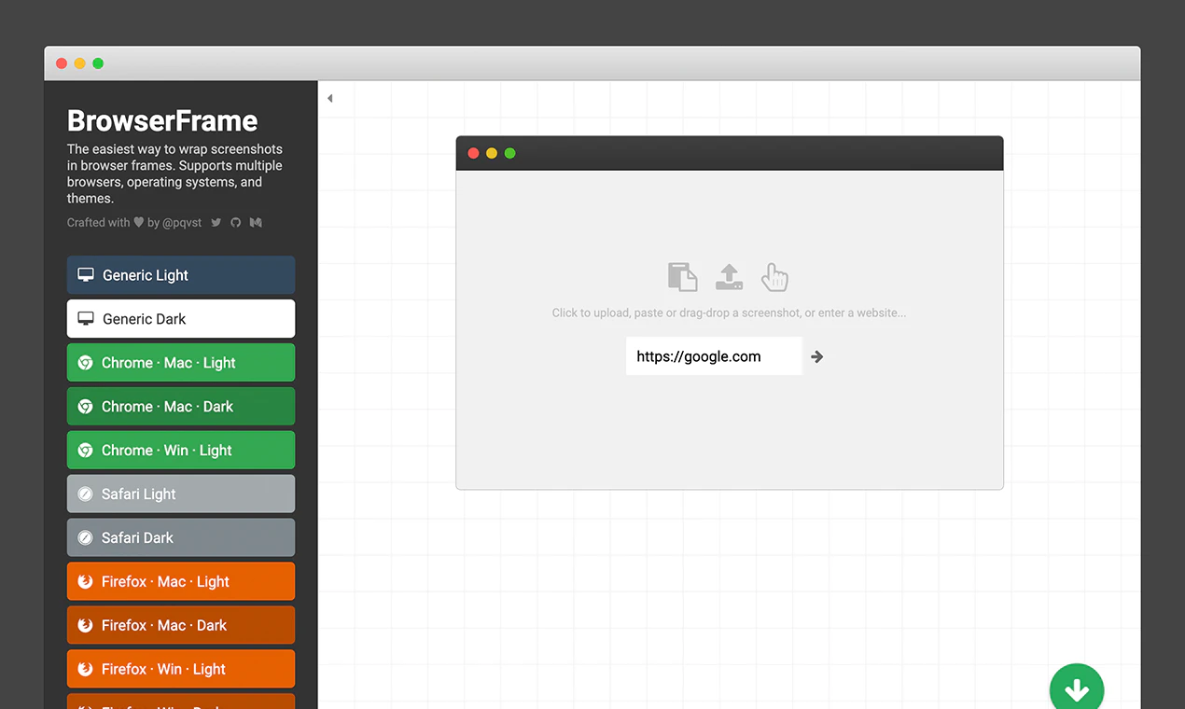Viewport: 1185px width, 709px height.
Task: Click Chrome logo on Chrome · Mac · Dark
Action: pyautogui.click(x=85, y=407)
